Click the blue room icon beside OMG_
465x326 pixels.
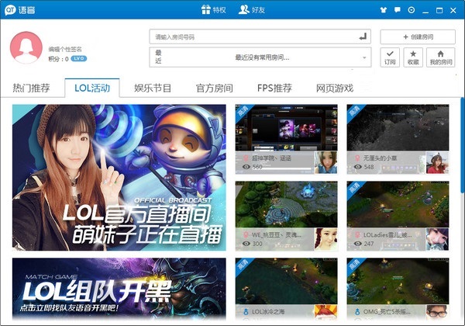click(x=357, y=312)
